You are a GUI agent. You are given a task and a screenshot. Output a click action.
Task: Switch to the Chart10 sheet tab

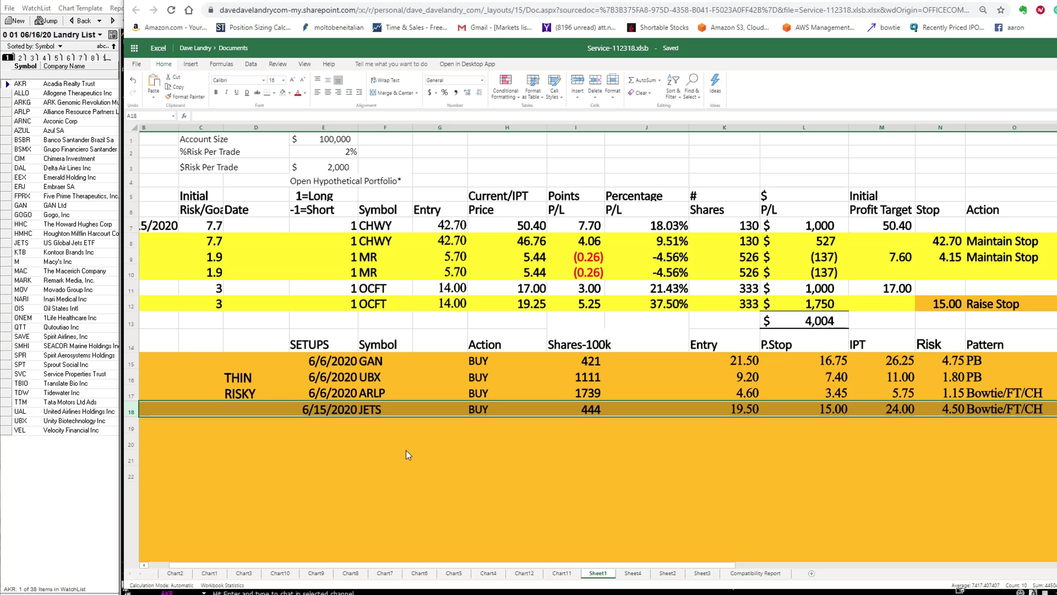(x=280, y=573)
